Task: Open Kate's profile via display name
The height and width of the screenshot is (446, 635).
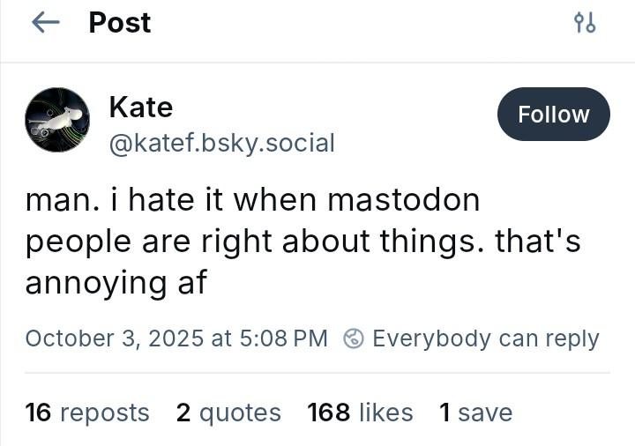Action: tap(140, 108)
